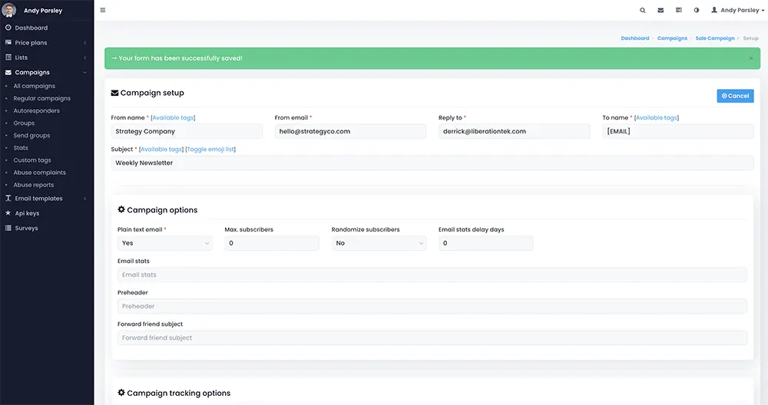
Task: Click the list/news icon in top bar
Action: pos(679,10)
